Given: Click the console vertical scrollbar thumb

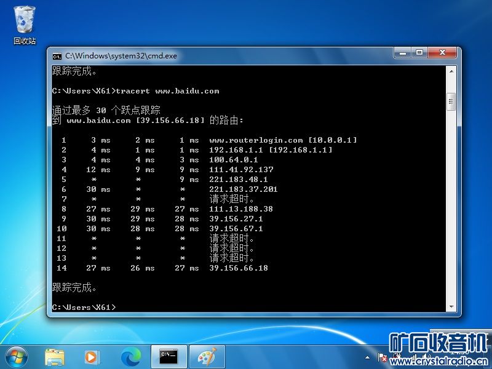Looking at the screenshot, I should [x=451, y=101].
